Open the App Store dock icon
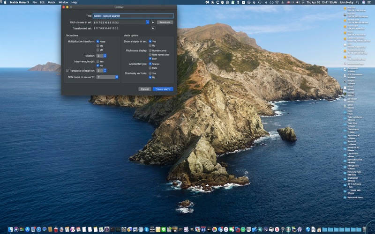Viewport: 375px width, 234px height. pyautogui.click(x=28, y=229)
